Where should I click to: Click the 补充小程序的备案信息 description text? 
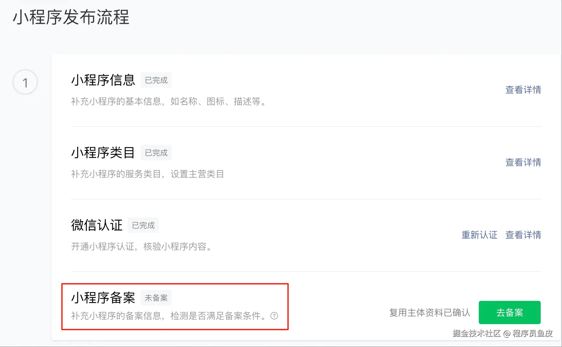coord(116,316)
